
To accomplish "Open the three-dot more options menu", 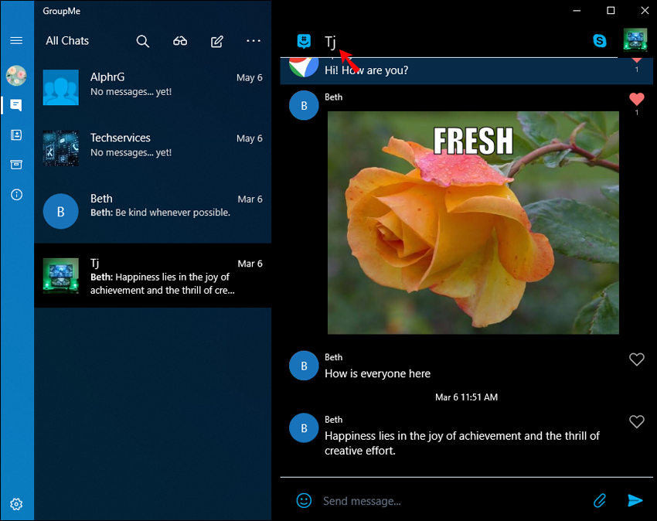I will [x=254, y=41].
